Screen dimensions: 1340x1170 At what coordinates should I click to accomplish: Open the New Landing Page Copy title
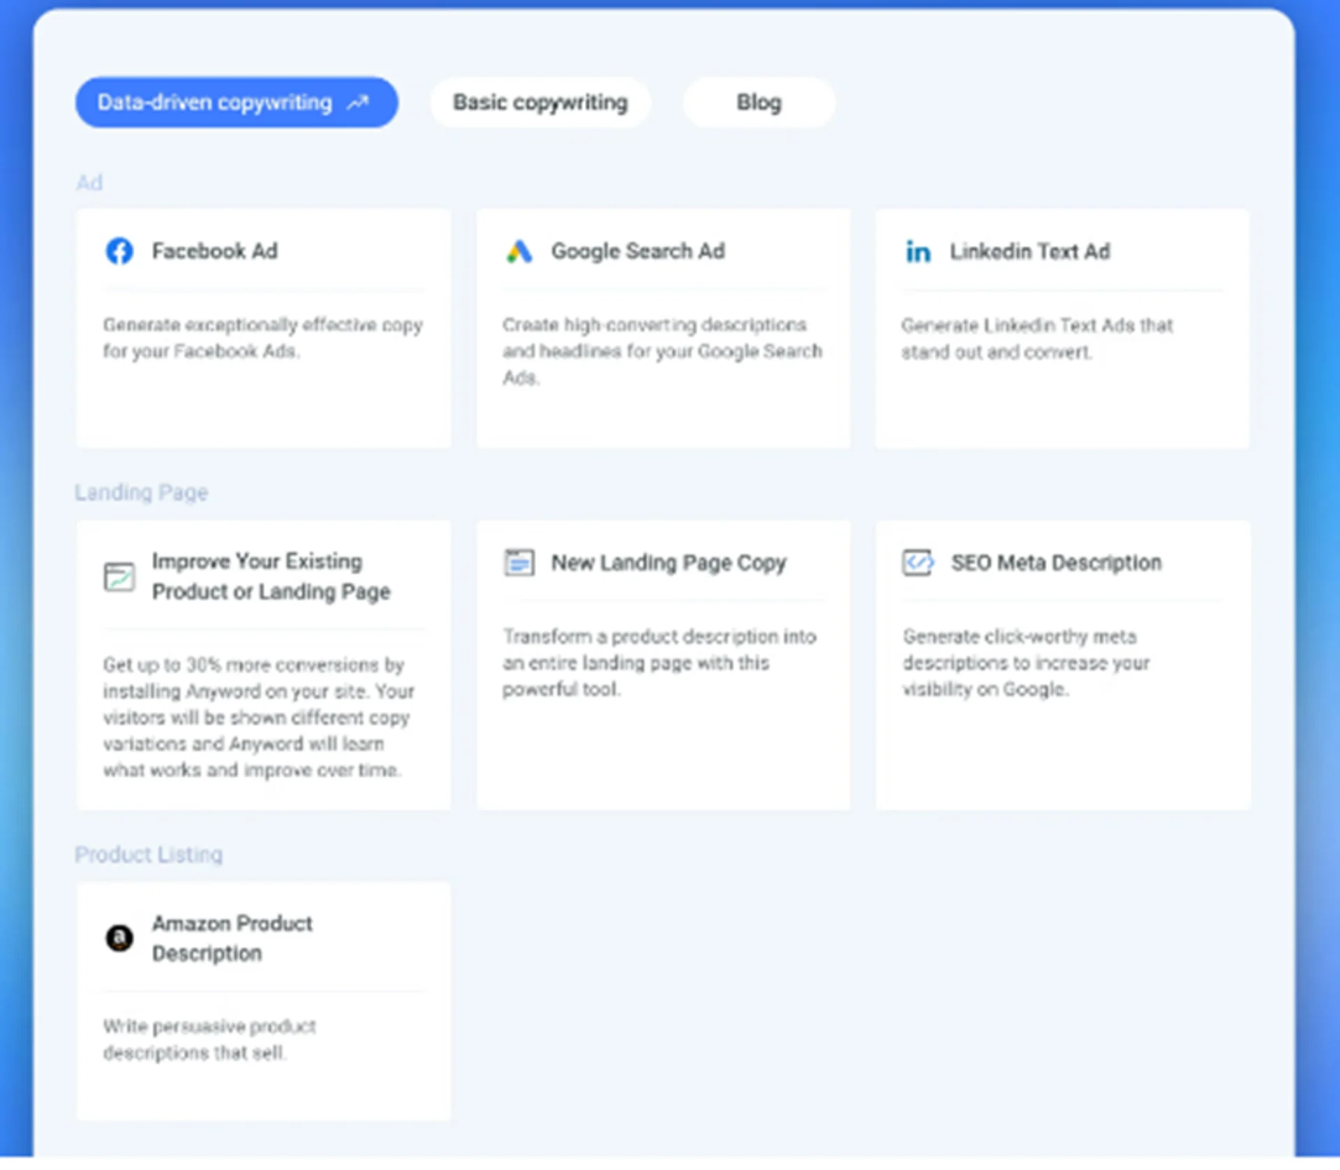click(669, 563)
